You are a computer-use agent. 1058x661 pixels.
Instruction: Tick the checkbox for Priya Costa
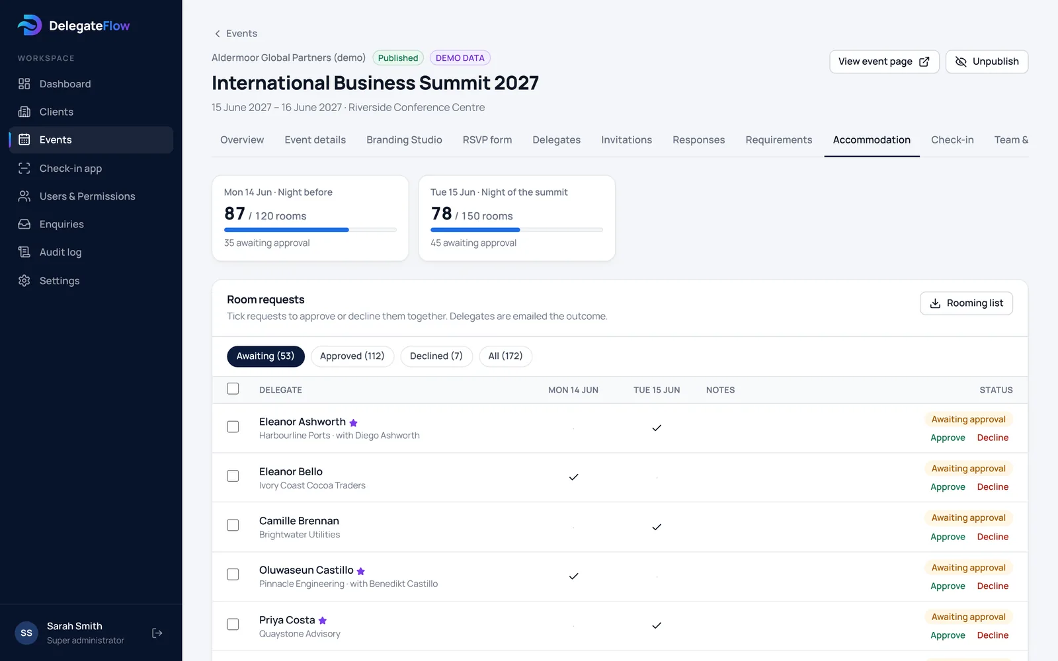pyautogui.click(x=233, y=625)
